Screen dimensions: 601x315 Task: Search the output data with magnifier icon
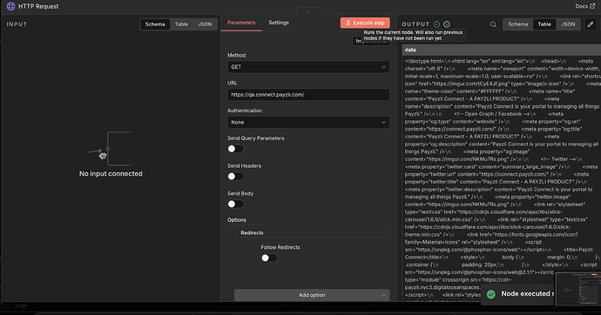click(x=493, y=24)
